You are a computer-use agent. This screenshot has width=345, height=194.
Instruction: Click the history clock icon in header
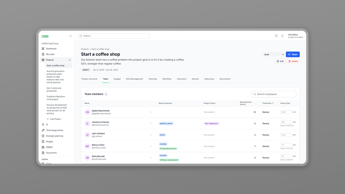276,36
